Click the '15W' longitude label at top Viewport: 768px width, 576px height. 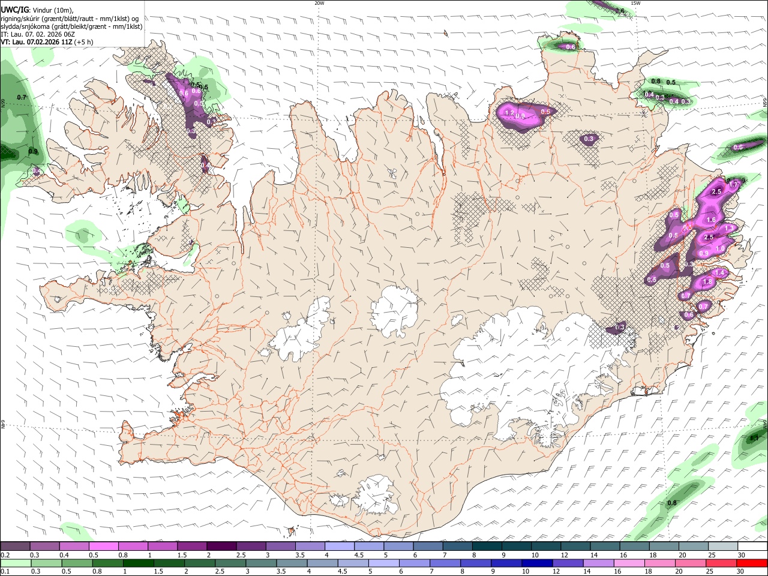635,3
